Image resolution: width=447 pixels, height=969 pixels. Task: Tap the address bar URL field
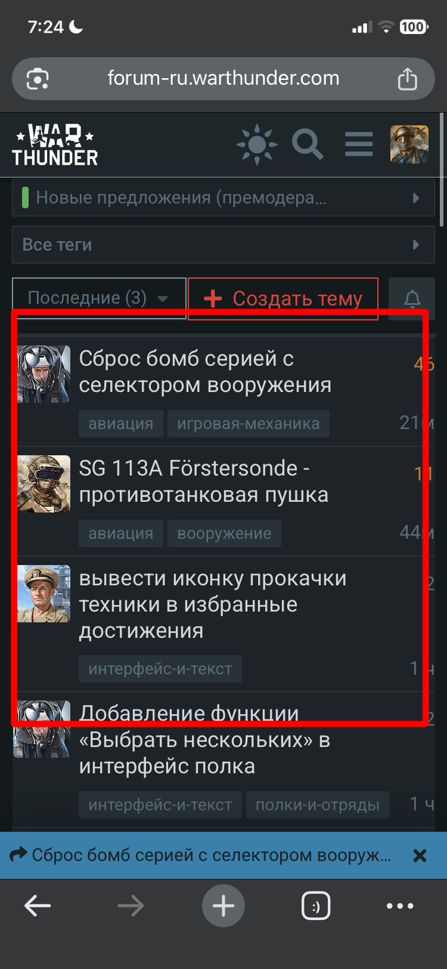coord(223,78)
